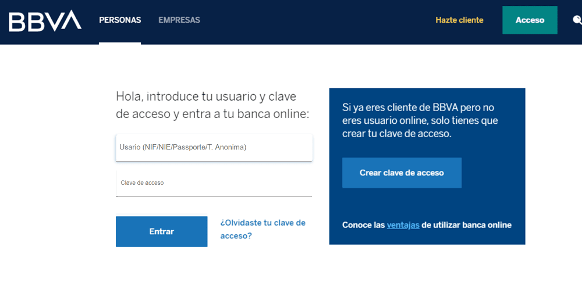
Task: Switch to the PERSONAS tab
Action: tap(120, 20)
